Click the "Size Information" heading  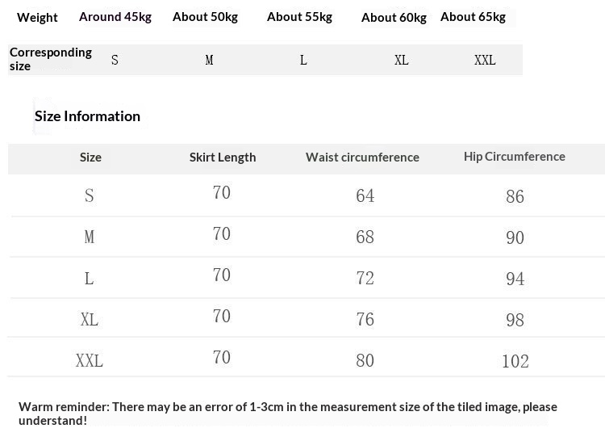click(87, 116)
